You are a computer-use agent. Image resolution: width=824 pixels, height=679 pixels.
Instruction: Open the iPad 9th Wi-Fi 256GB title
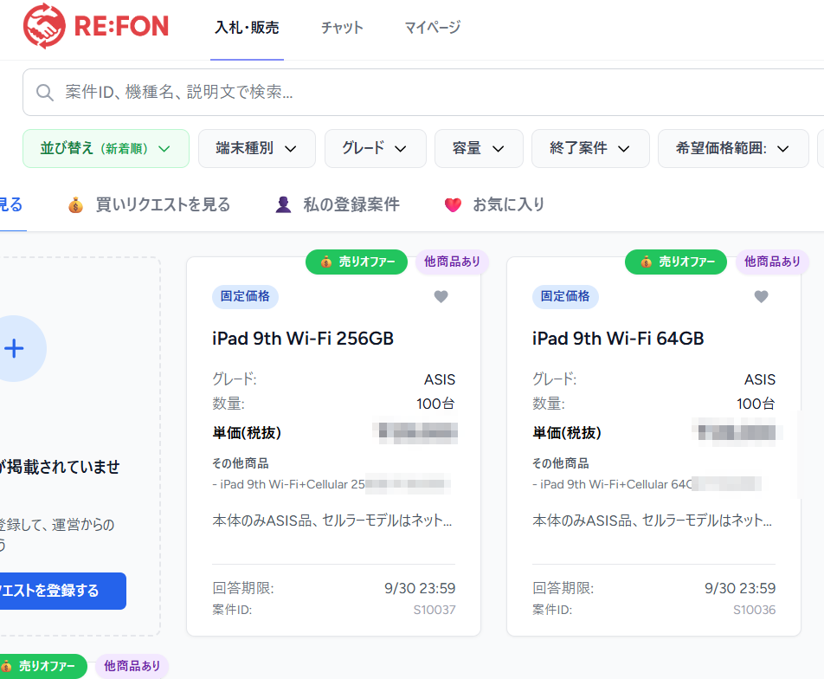[303, 338]
